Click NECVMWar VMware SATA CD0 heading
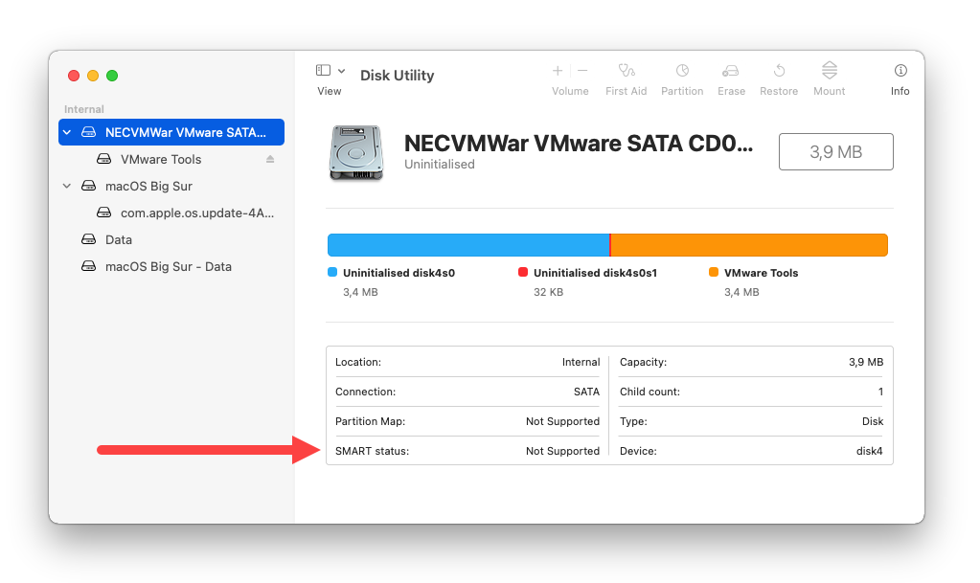The width and height of the screenshot is (980, 583). click(x=578, y=143)
